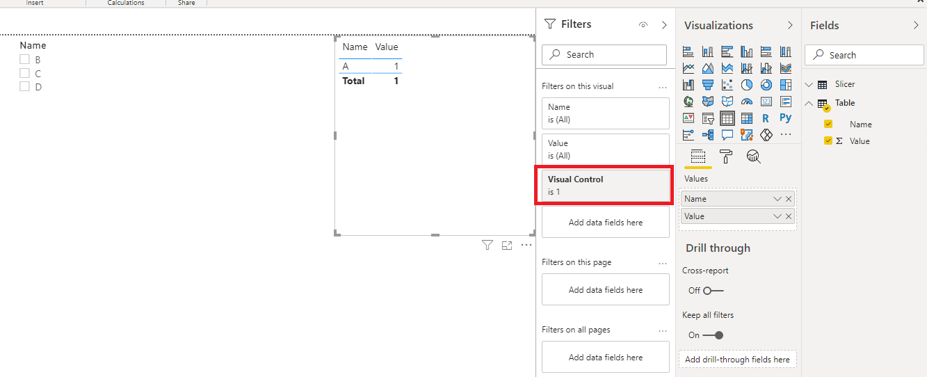Select the Ribbon chart visualization

pos(786,68)
